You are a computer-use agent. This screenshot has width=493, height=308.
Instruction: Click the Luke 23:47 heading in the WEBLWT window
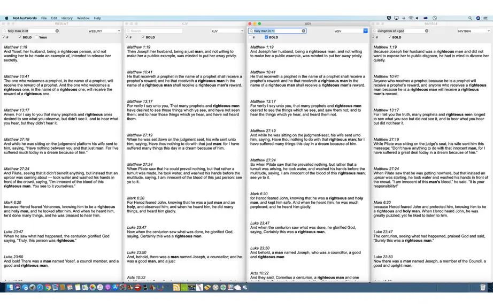[x=13, y=232]
